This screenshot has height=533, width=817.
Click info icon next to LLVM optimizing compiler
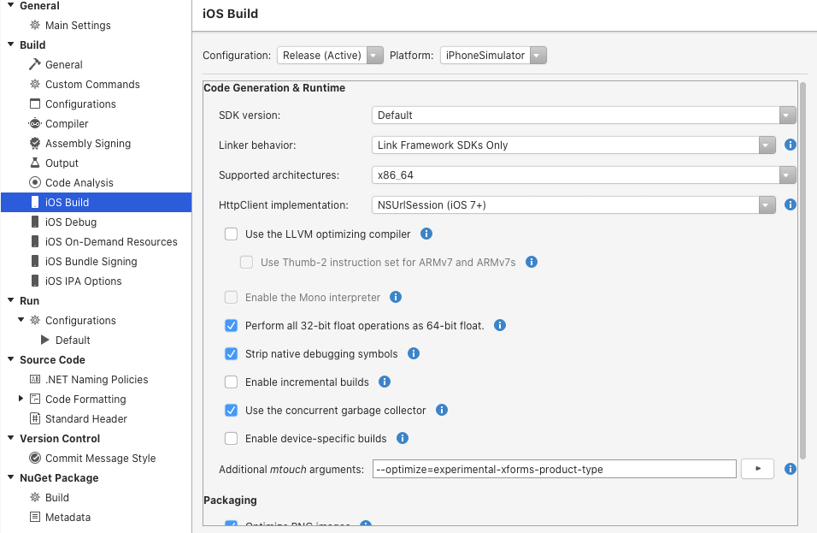pos(426,234)
